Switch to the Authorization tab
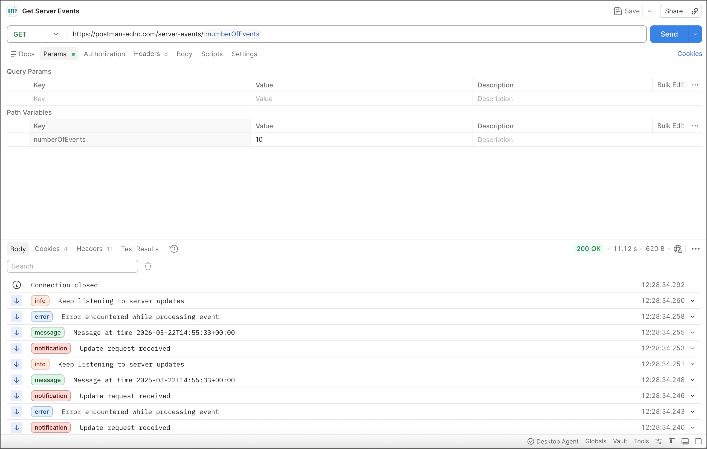This screenshot has width=707, height=449. [104, 54]
